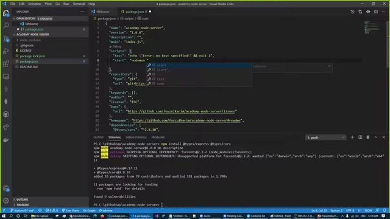
Task: Open the Search view in the activity bar
Action: point(6,26)
